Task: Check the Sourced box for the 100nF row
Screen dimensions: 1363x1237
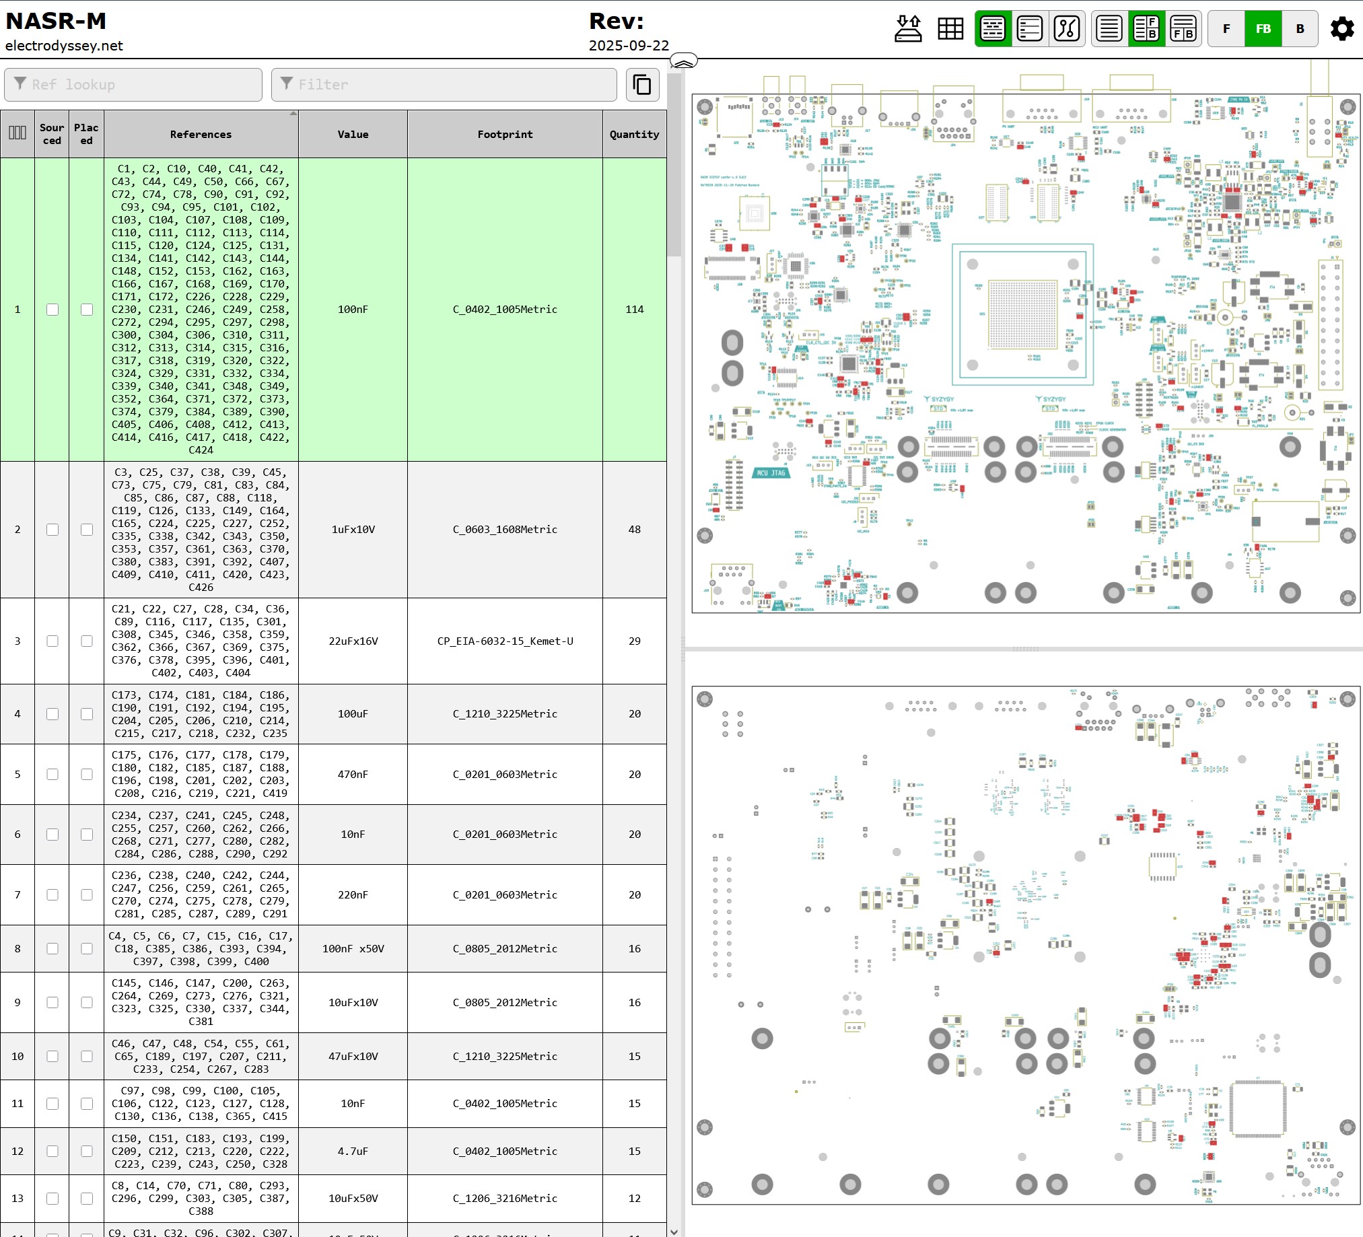Action: [x=53, y=309]
